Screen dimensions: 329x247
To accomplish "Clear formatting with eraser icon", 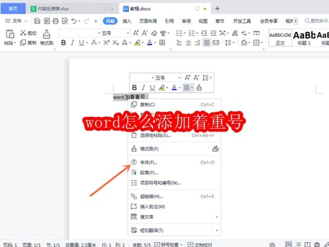I will 154,33.
